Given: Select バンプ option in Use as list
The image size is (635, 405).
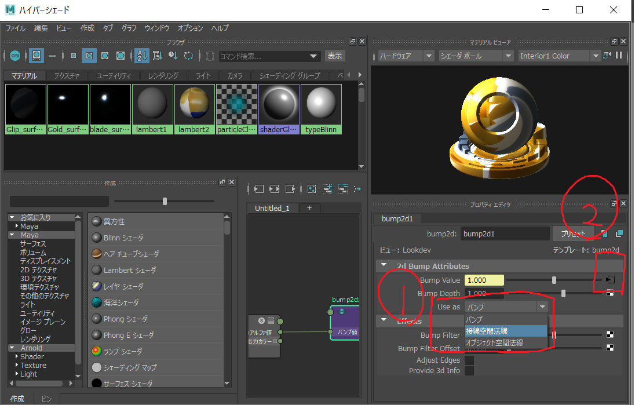Looking at the screenshot, I should (506, 319).
